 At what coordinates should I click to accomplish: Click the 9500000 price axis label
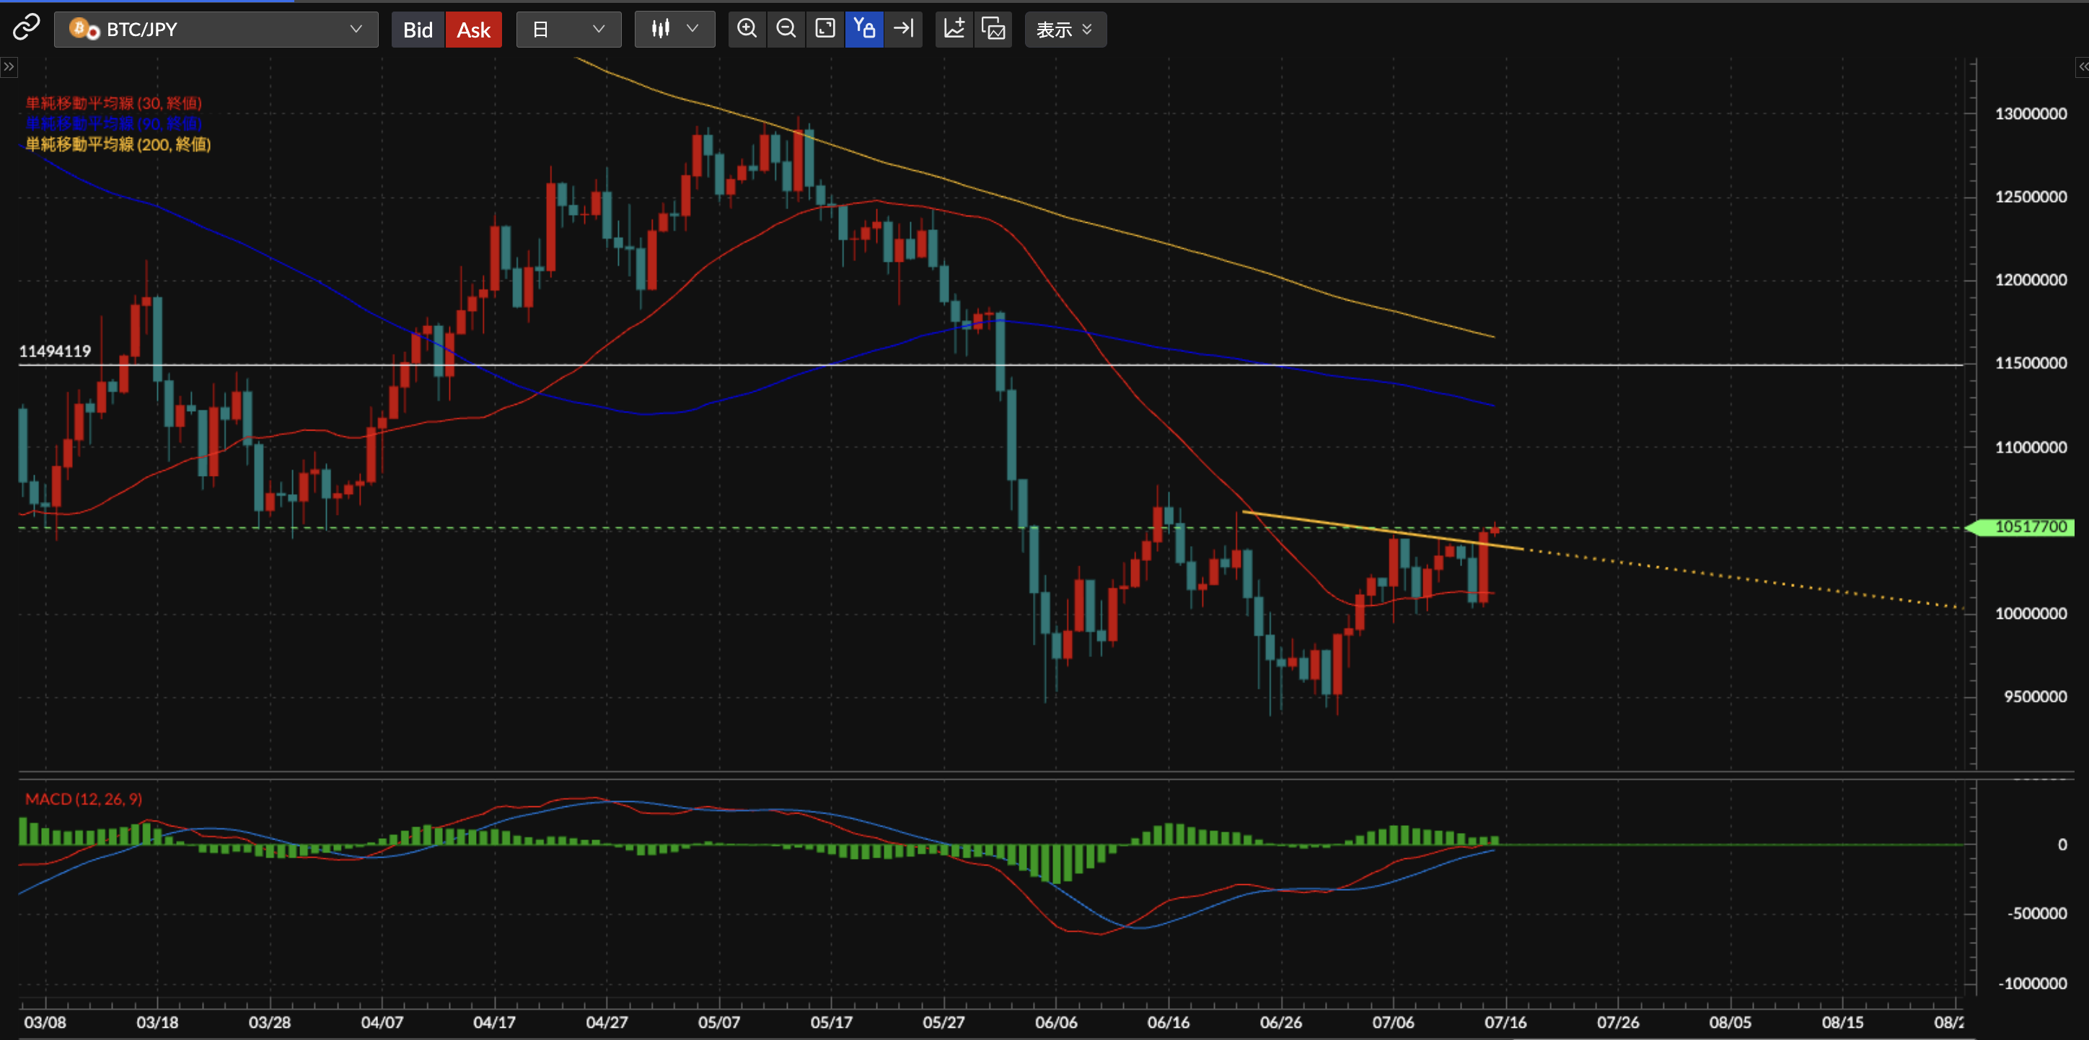(2035, 696)
